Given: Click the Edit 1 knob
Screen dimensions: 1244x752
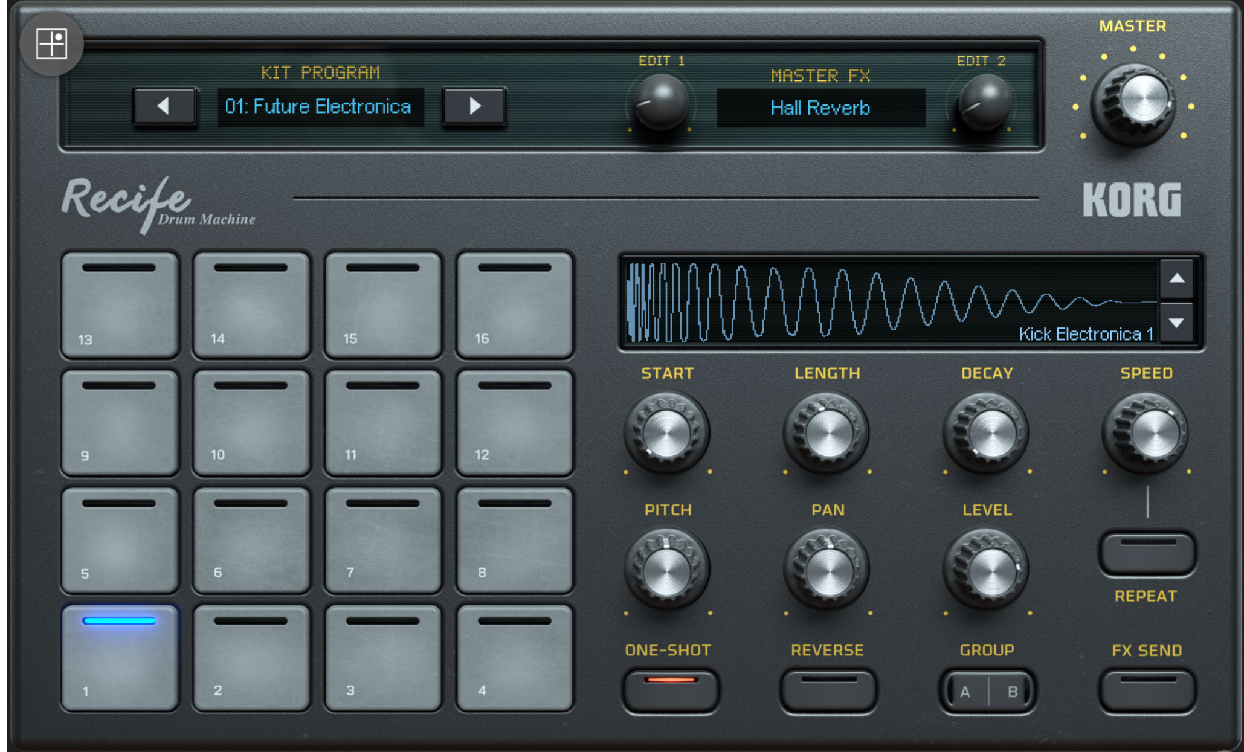Looking at the screenshot, I should pyautogui.click(x=661, y=101).
